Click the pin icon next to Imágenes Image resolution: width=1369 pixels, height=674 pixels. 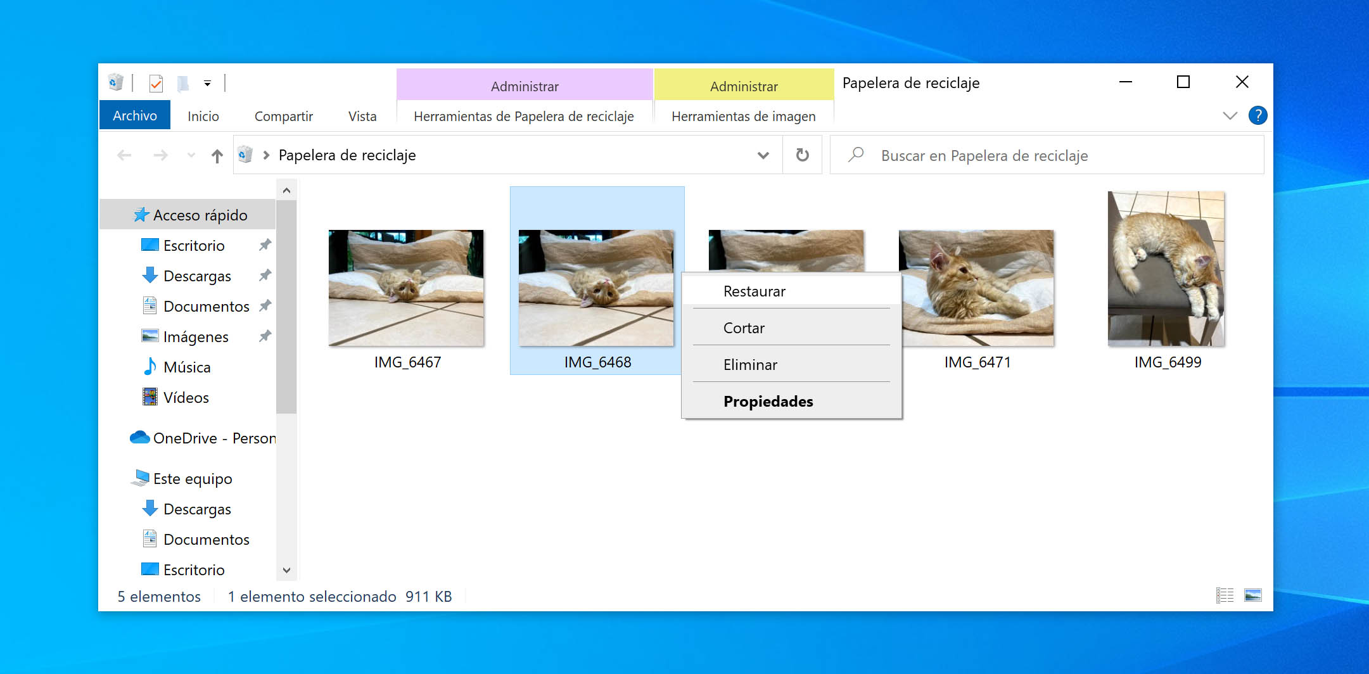(265, 336)
